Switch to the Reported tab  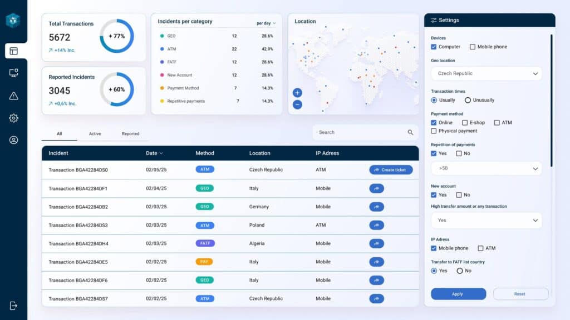130,134
